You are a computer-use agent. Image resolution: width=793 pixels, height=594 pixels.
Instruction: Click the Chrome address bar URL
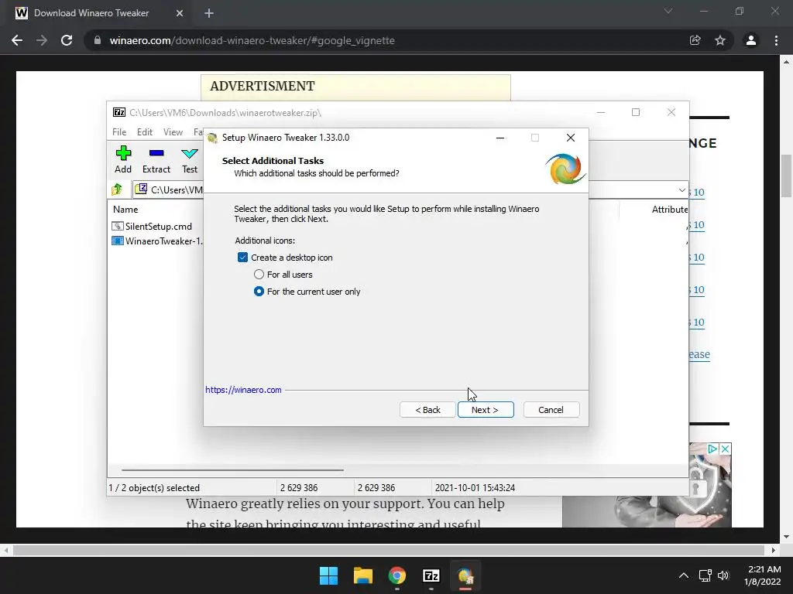click(252, 40)
